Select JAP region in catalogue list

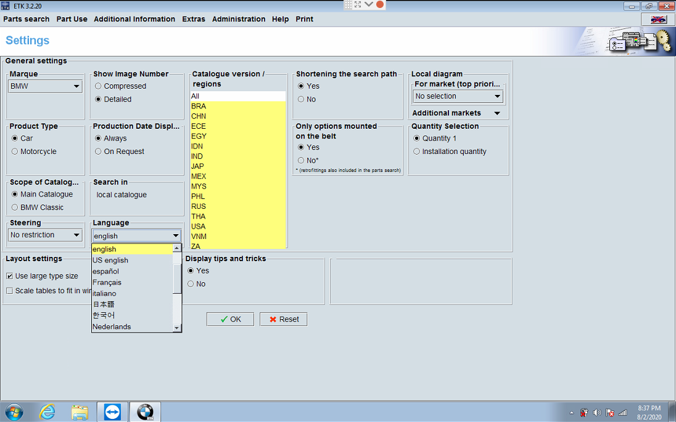(237, 166)
